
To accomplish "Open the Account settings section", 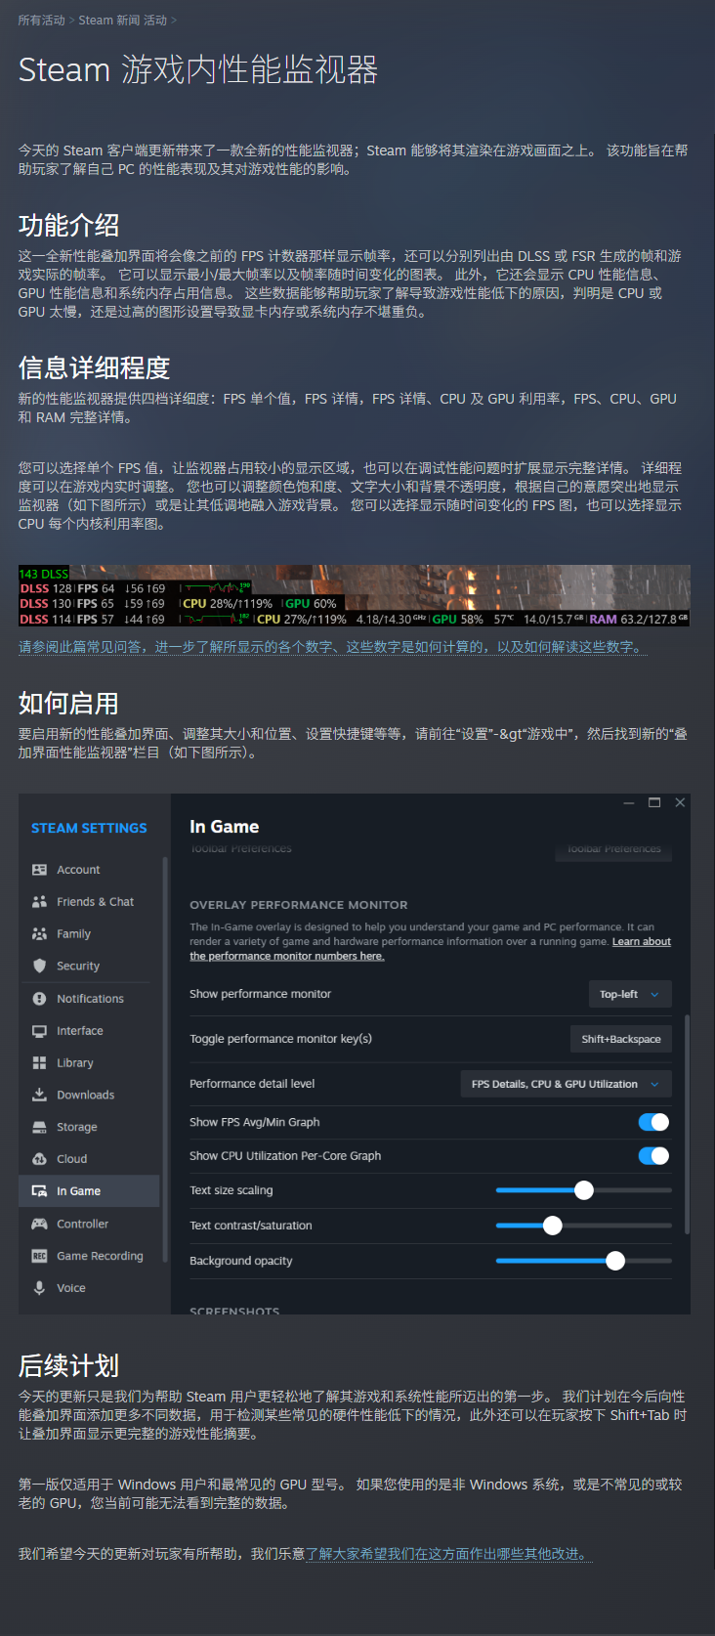I will [x=78, y=870].
